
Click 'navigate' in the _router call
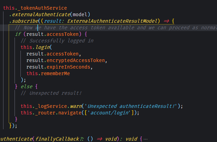70,113
